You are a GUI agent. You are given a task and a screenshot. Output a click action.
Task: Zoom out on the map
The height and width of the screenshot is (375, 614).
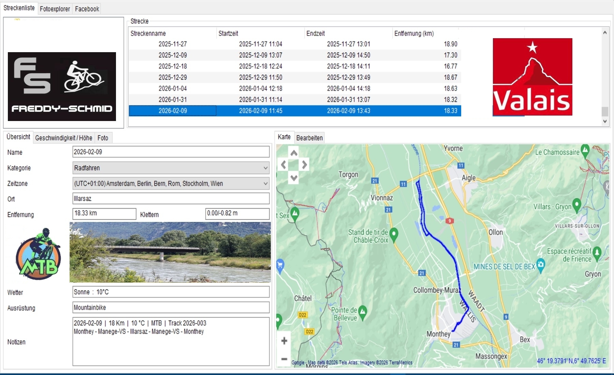click(284, 359)
